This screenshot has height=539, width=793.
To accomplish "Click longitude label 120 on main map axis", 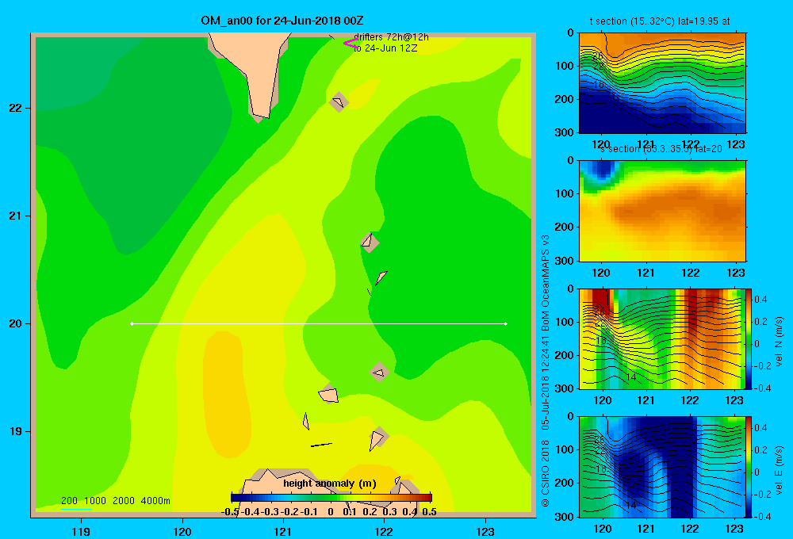I will coord(182,531).
